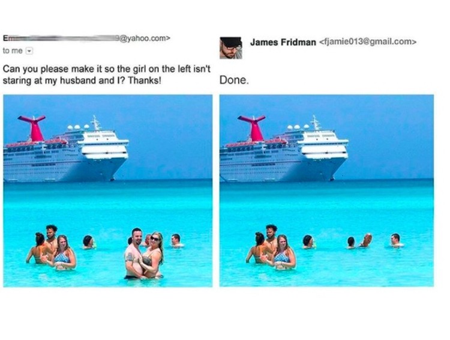This screenshot has width=450, height=340.
Task: Click the white radar domes in edited photo
Action: pos(298,127)
